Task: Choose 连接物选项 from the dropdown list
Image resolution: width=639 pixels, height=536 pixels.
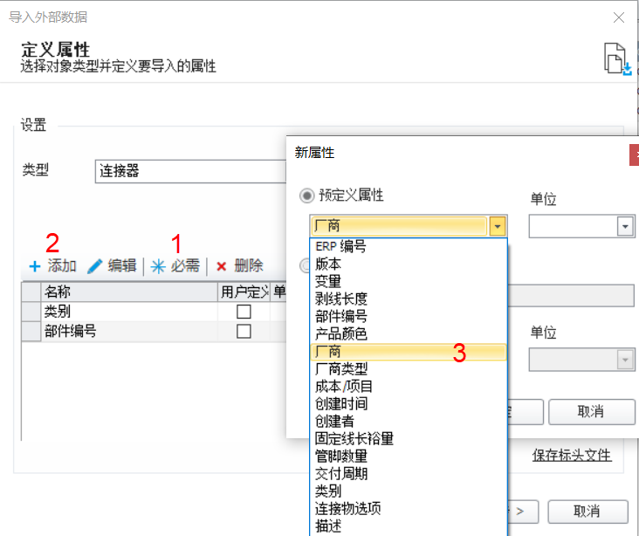Action: click(x=409, y=509)
